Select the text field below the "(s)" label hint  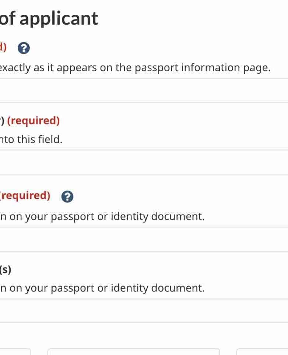[144, 311]
